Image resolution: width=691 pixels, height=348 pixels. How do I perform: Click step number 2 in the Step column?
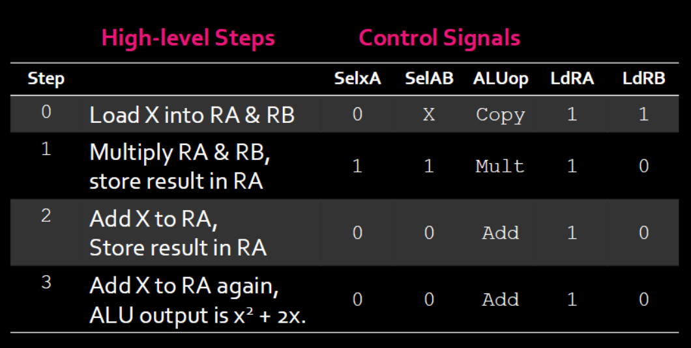[x=46, y=217]
